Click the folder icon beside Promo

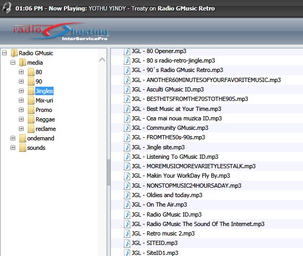[31, 110]
